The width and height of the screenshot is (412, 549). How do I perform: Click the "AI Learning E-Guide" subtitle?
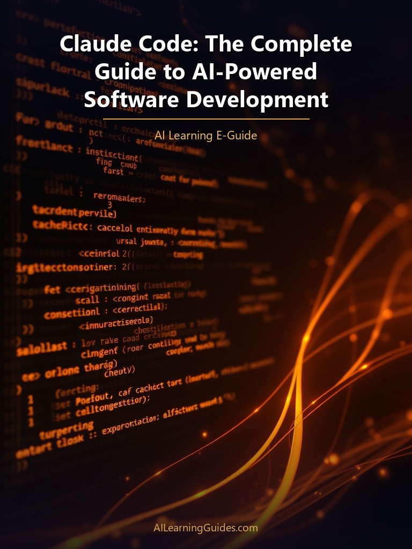click(205, 136)
